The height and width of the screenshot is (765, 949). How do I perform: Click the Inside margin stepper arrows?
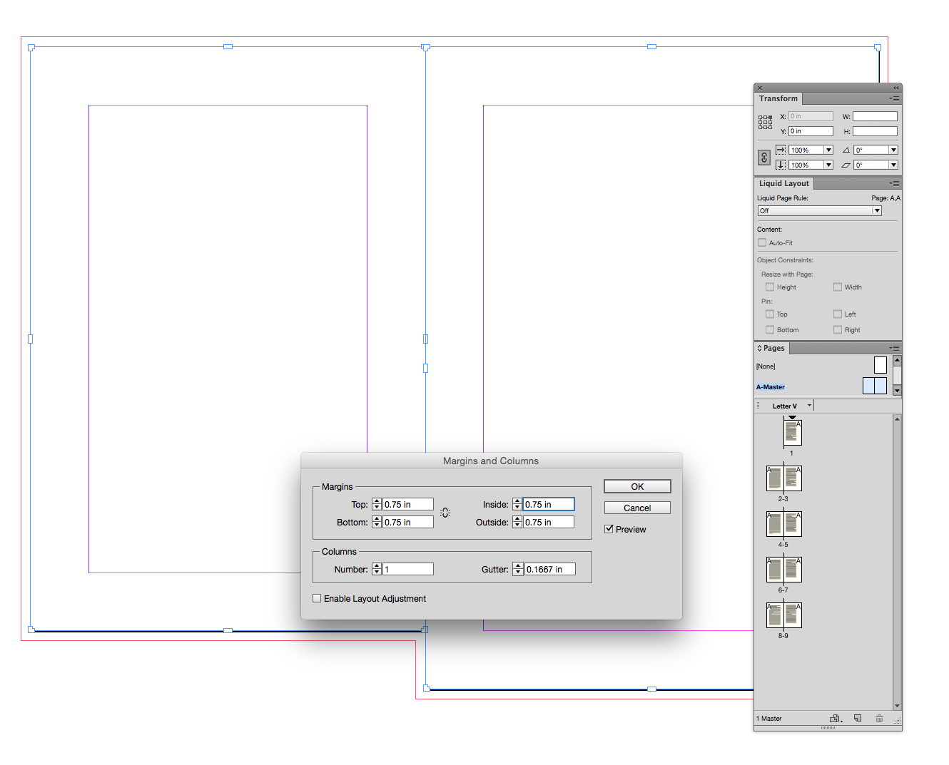tap(517, 504)
